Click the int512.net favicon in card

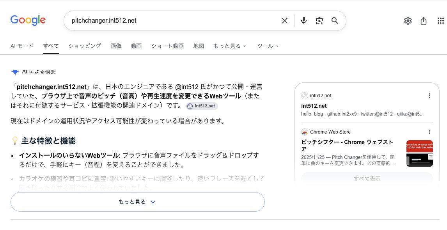coord(305,96)
